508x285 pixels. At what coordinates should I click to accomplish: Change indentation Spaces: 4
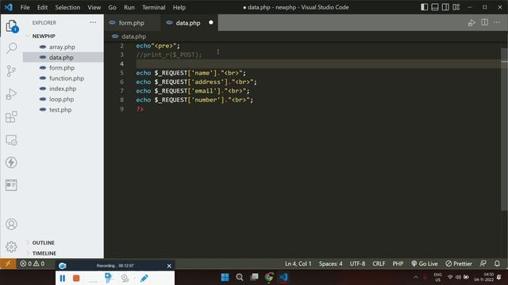[x=330, y=264]
